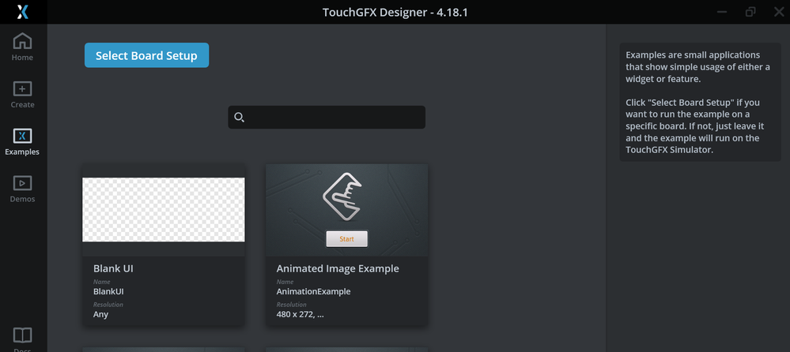Restore the TouchGFX Designer window size
The height and width of the screenshot is (352, 790).
[750, 12]
